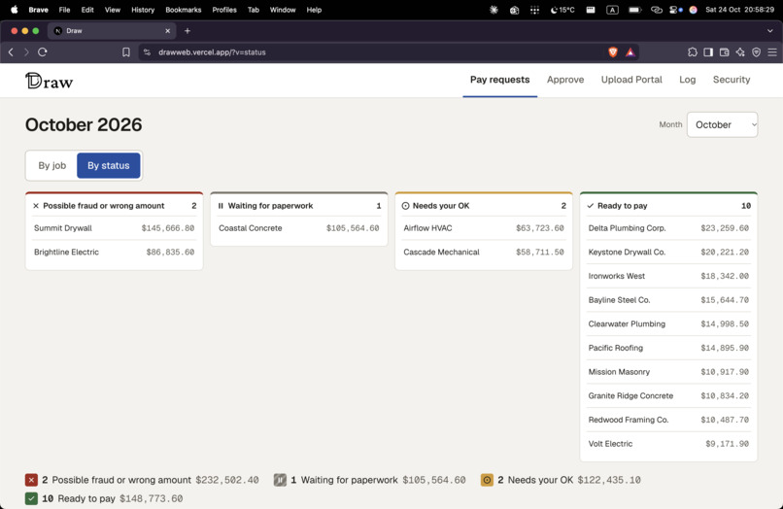
Task: Click the Draw logo
Action: (49, 81)
